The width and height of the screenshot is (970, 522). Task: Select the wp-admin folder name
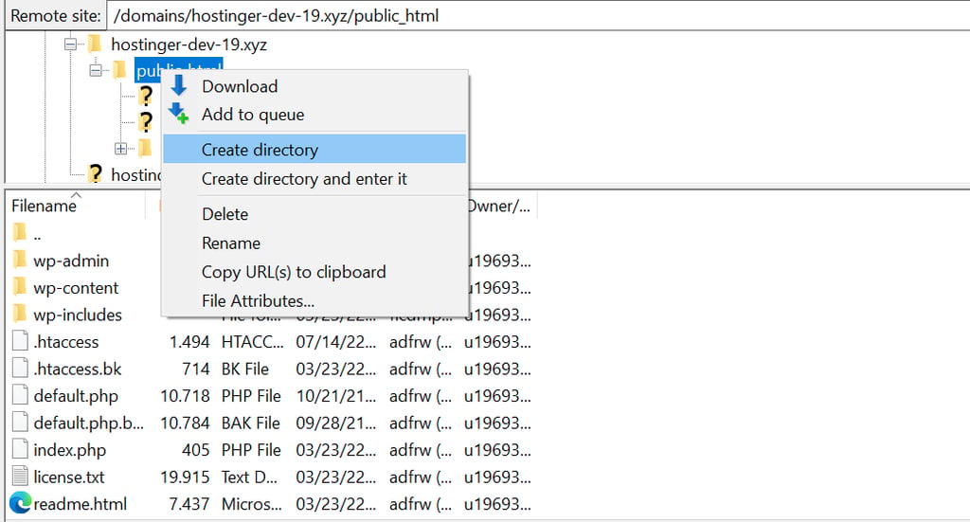pyautogui.click(x=71, y=261)
